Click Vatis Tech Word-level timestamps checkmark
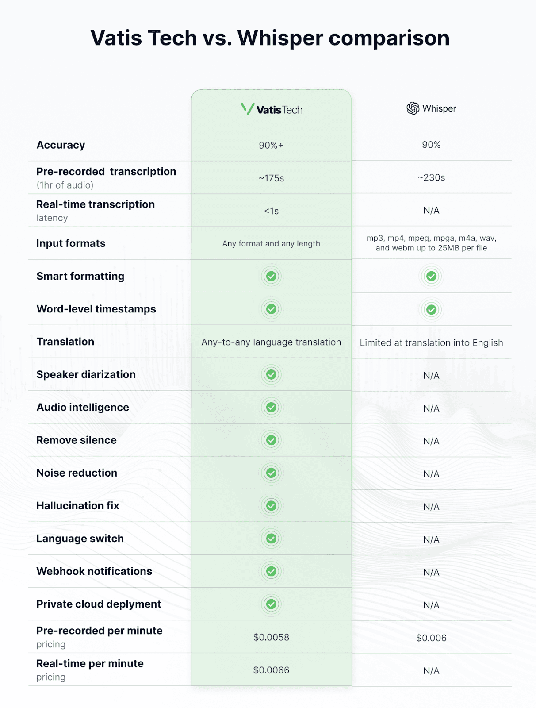Screen dimensions: 536x708 pyautogui.click(x=271, y=309)
